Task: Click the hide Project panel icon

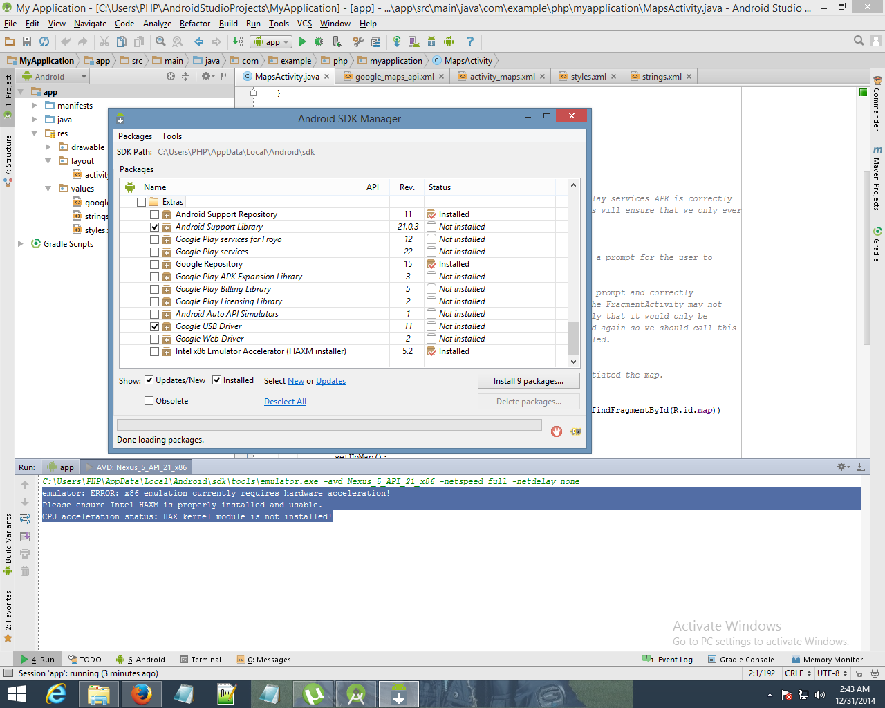Action: coord(225,77)
